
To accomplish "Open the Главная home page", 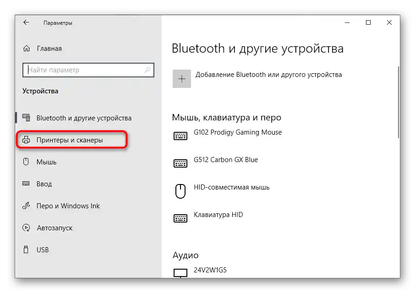I will (49, 49).
